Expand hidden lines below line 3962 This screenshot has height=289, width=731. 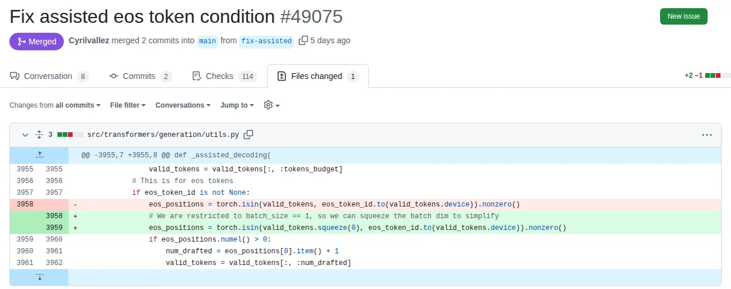click(x=39, y=277)
